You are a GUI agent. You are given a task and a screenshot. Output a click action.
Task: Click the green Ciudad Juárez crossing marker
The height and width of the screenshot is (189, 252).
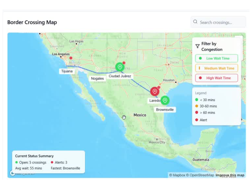pos(120,67)
